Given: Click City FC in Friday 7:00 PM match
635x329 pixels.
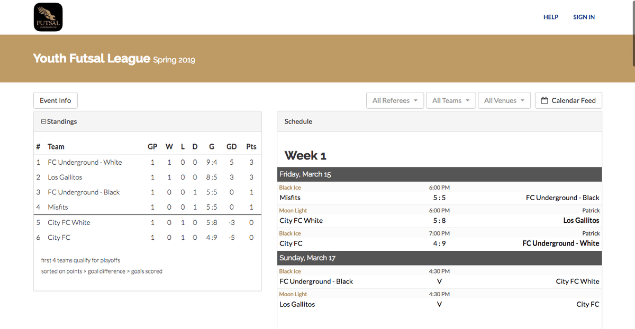Looking at the screenshot, I should point(291,243).
